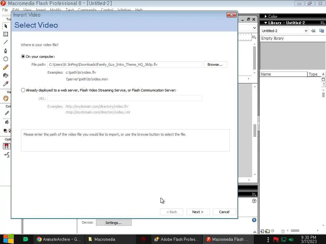Viewport: 326px width, 244px height.
Task: Pin the current library icon
Action: pyautogui.click(x=313, y=31)
